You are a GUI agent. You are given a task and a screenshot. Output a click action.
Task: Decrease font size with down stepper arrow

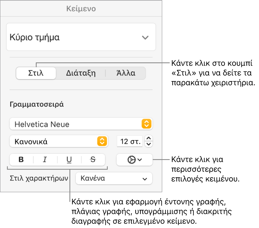tap(149, 144)
